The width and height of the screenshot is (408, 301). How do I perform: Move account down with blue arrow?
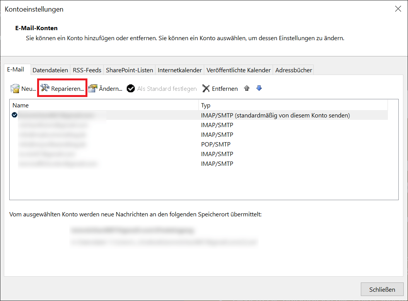pyautogui.click(x=259, y=88)
